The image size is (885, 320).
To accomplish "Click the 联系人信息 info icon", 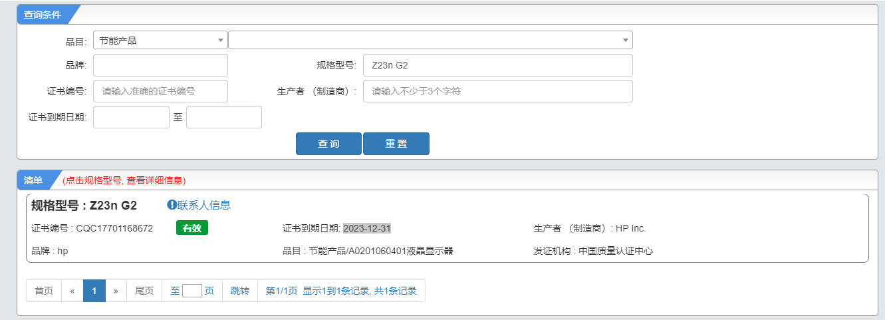I will 172,205.
